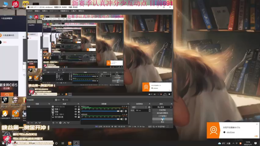
Task: Open the 帮助(H) menu
Action: (81, 11)
